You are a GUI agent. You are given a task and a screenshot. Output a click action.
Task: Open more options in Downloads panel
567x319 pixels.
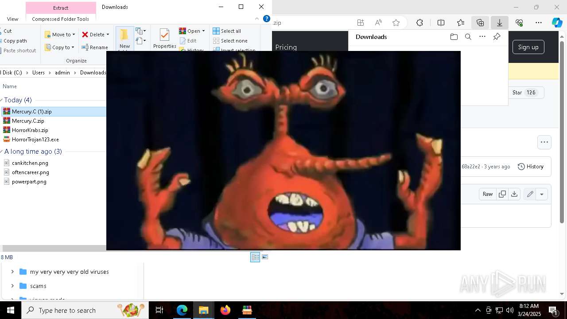[x=482, y=37]
